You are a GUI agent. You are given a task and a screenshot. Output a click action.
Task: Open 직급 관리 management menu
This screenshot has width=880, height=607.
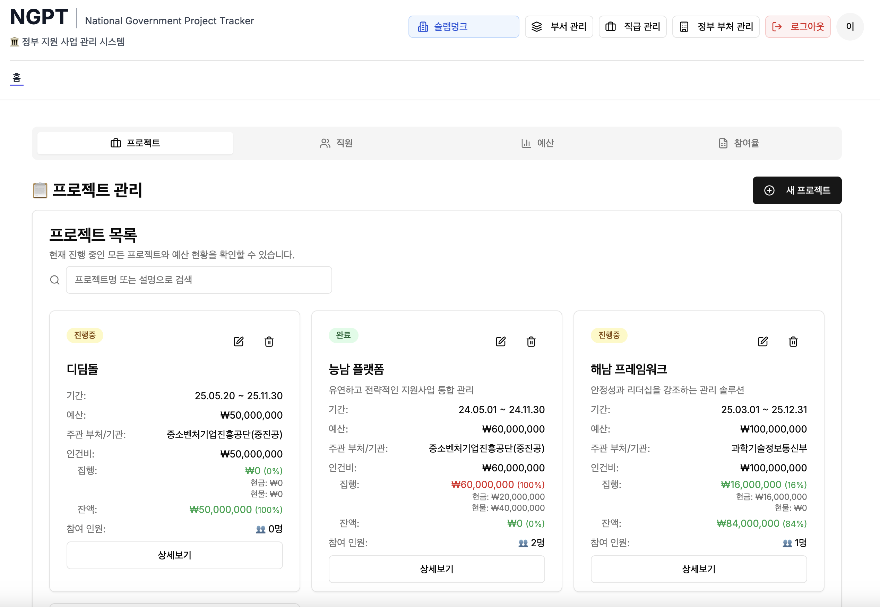coord(632,26)
